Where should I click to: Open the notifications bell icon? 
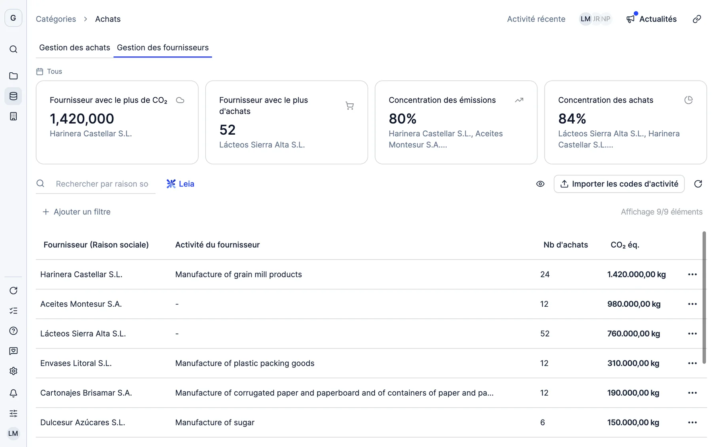(x=13, y=393)
